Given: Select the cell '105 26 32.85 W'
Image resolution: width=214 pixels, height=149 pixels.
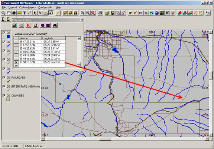Looking at the screenshot, I should click(53, 45).
